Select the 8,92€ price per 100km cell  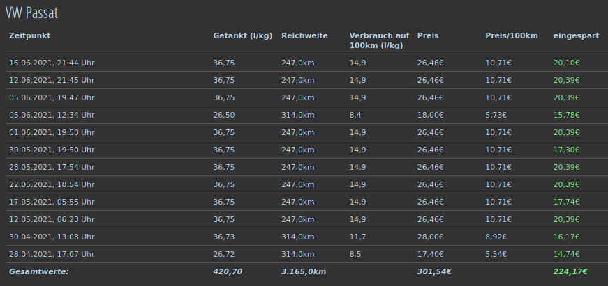pos(496,237)
